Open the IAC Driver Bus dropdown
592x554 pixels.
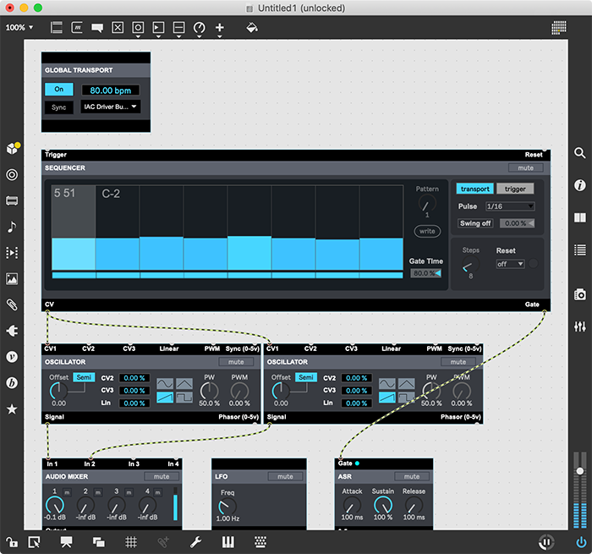click(x=110, y=107)
